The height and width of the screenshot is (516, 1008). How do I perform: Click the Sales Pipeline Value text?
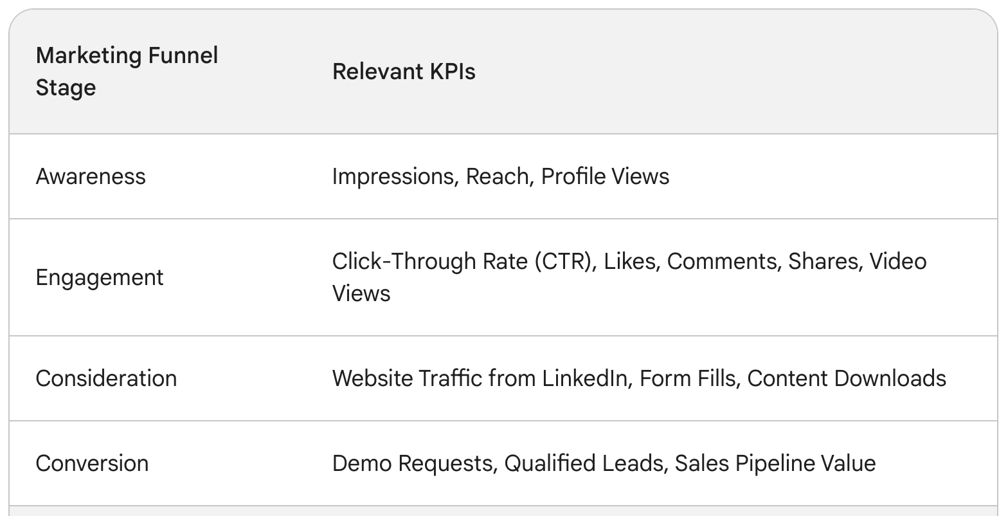pyautogui.click(x=775, y=463)
